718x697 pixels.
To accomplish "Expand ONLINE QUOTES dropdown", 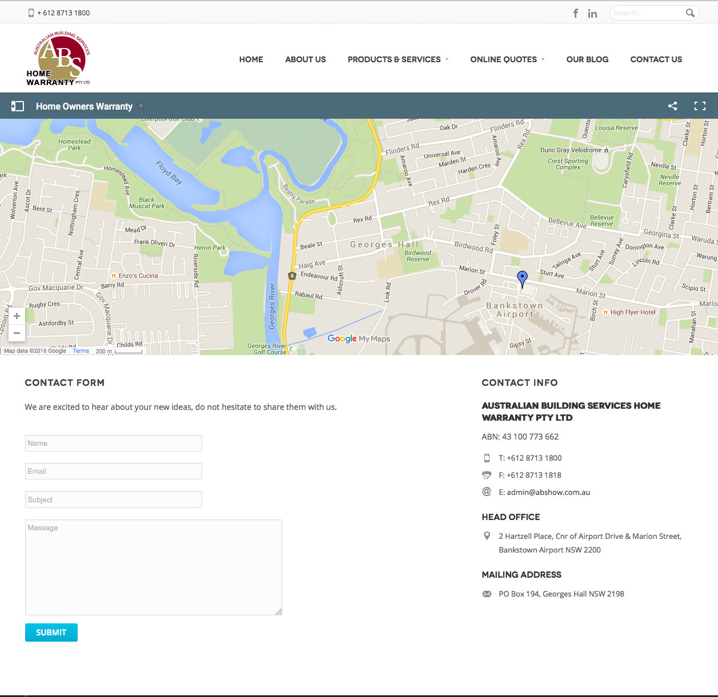I will (507, 59).
